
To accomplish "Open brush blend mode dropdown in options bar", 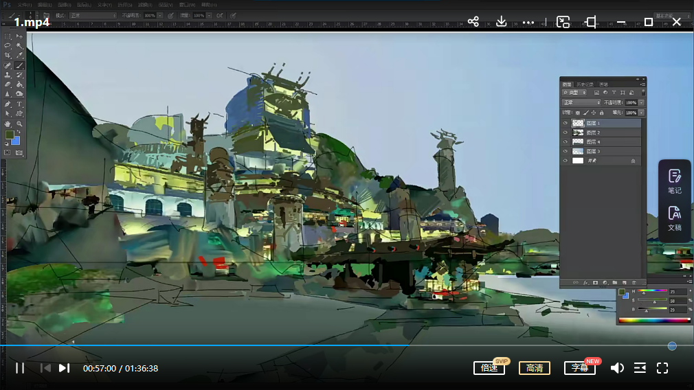I will [x=93, y=16].
